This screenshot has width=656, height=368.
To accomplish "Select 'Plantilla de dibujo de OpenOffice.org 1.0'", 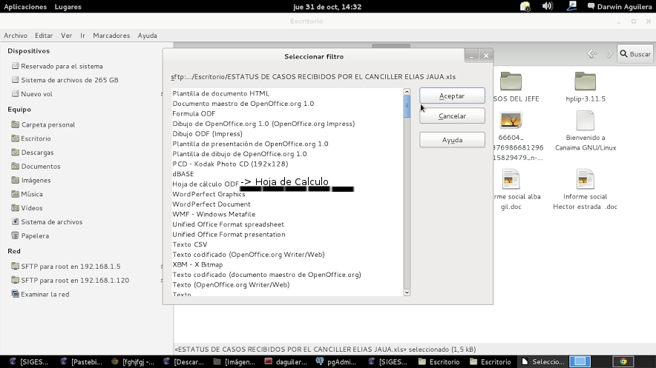I will coord(239,153).
